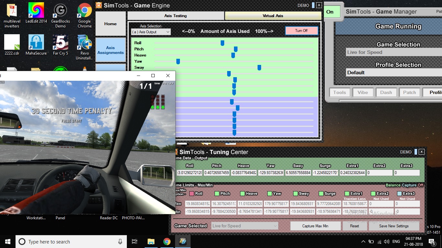Viewport: 442px width, 248px height.
Task: Open the Axis Selection dropdown
Action: [x=151, y=32]
